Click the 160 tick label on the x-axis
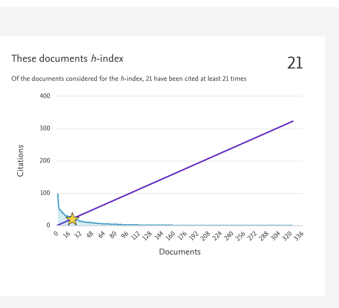This screenshot has height=308, width=339. pyautogui.click(x=169, y=236)
